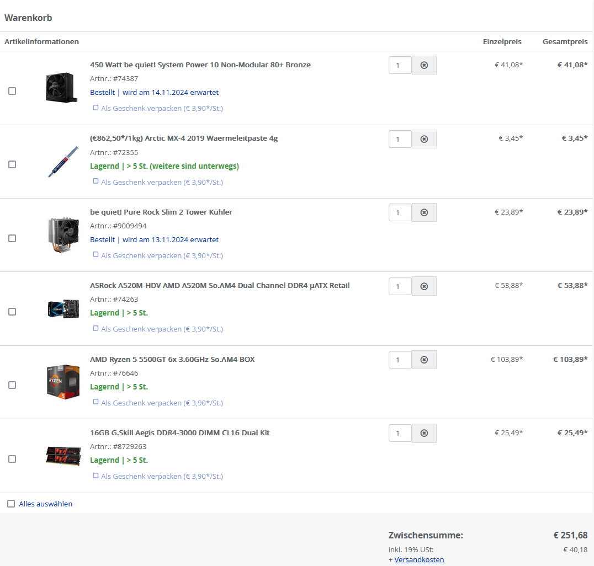Click the 'Warenkorb' heading
This screenshot has height=566, width=594.
coord(28,18)
